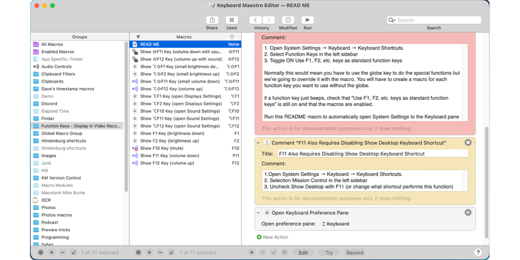Go forward in History with right chevron
The width and height of the screenshot is (520, 260).
268,20
